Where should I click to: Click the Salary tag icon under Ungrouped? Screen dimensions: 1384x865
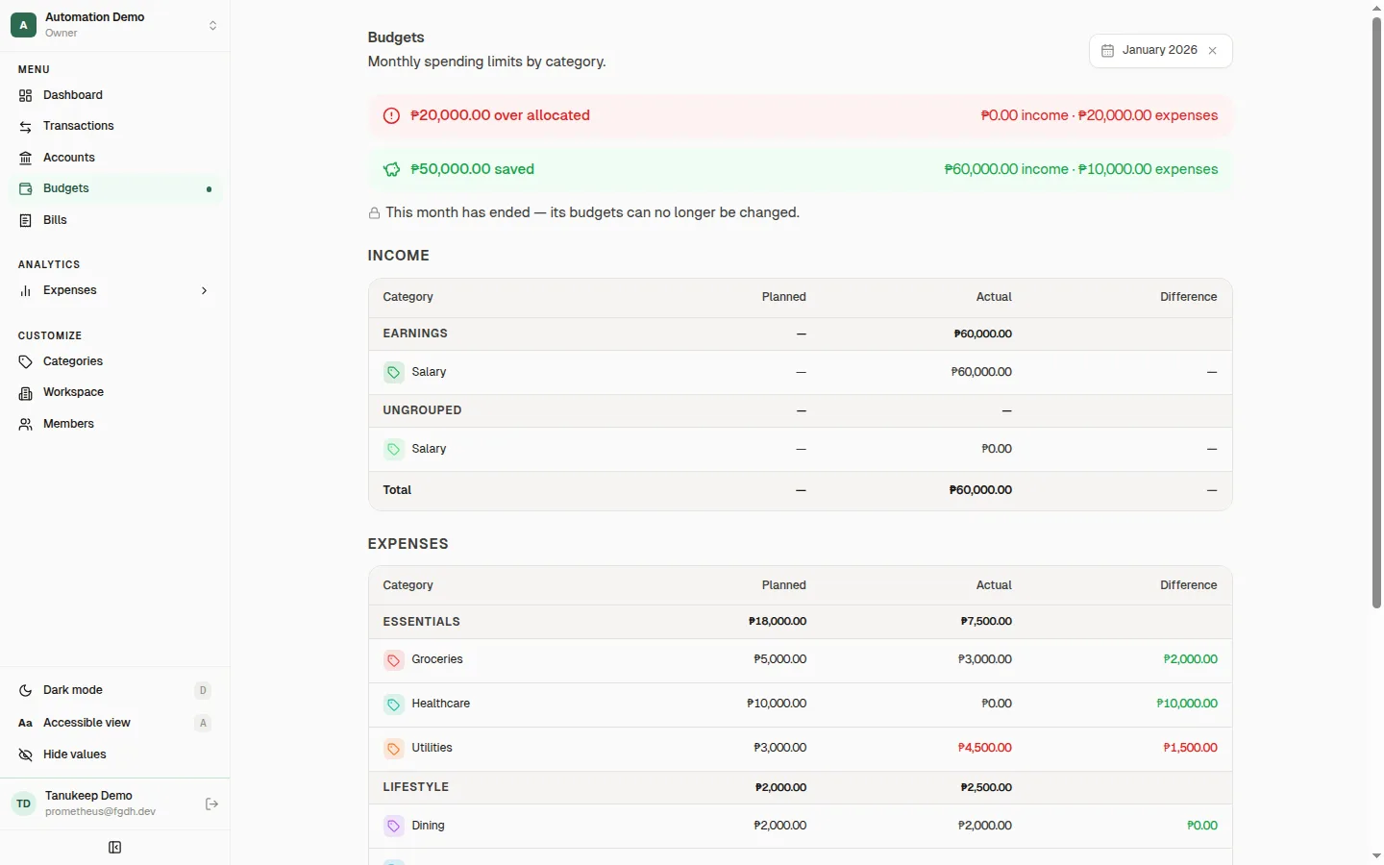(x=393, y=449)
